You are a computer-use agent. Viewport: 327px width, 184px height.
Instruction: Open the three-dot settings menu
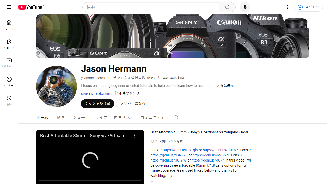point(287,7)
